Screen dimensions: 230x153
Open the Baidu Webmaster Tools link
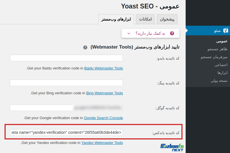coord(103,68)
